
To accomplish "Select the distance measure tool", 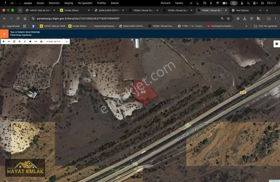I will coord(36,42).
